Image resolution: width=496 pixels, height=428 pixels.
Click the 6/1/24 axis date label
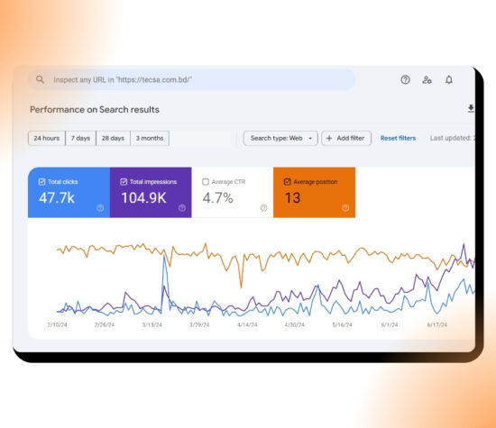(390, 324)
